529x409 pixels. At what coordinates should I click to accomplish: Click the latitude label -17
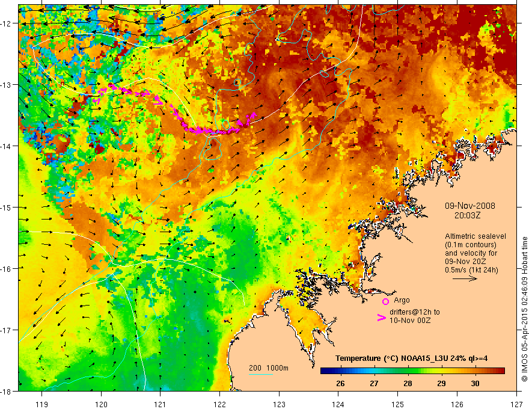(x=7, y=330)
